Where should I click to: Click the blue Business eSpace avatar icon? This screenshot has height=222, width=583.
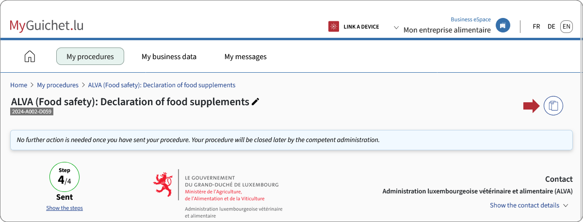[503, 25]
